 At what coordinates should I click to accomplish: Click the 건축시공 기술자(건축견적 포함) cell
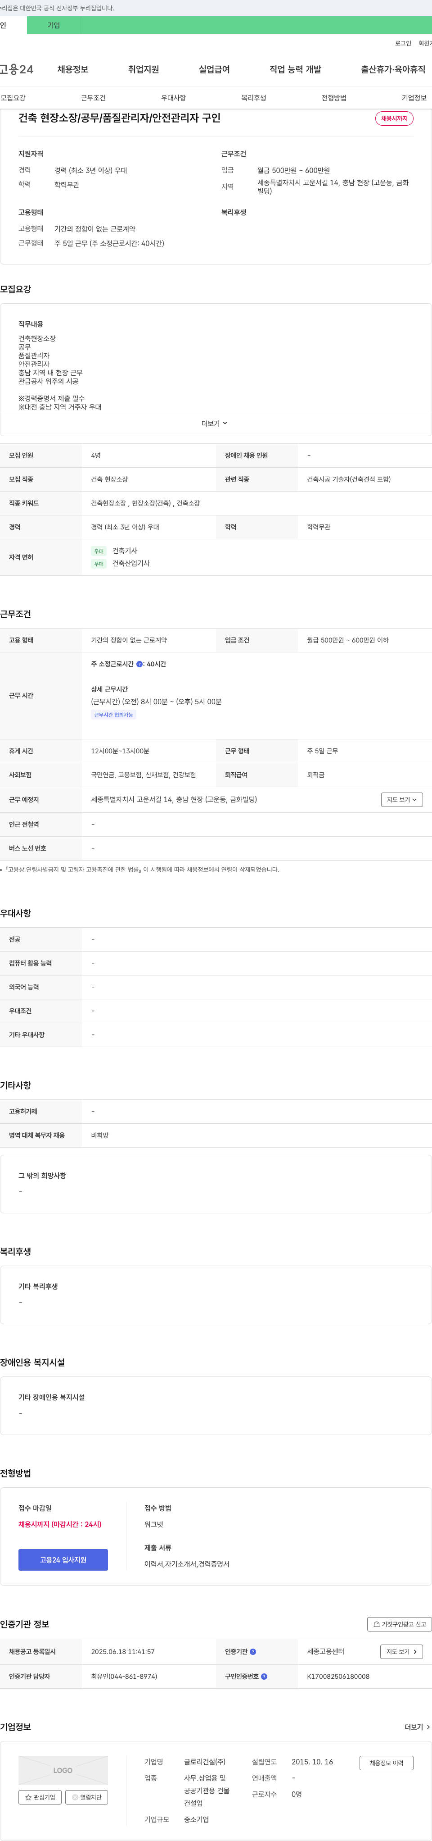pos(349,479)
